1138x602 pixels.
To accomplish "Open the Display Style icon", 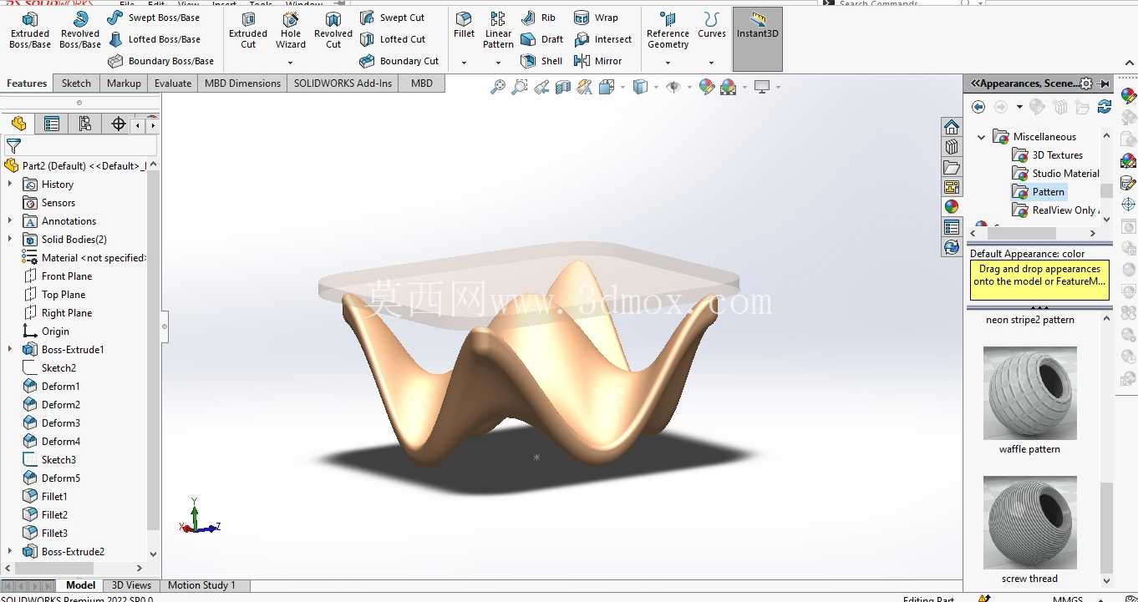I will pyautogui.click(x=641, y=87).
